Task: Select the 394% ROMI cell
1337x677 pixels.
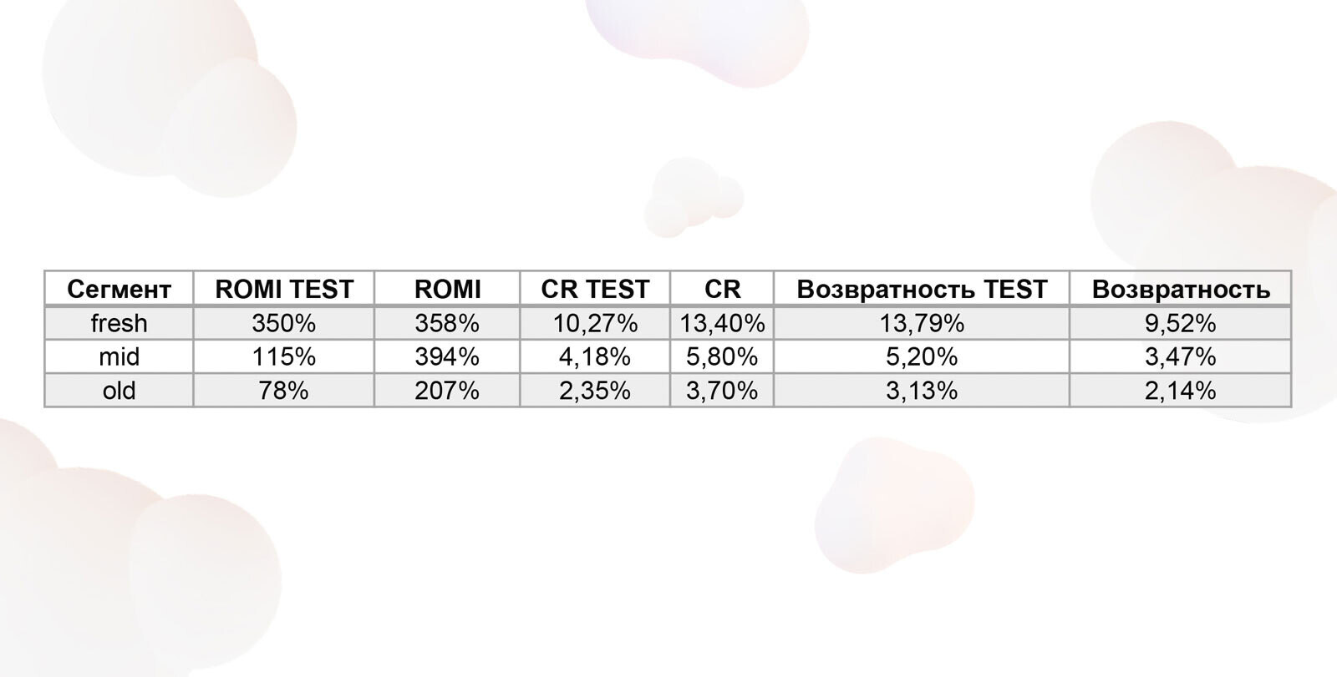Action: (x=447, y=356)
